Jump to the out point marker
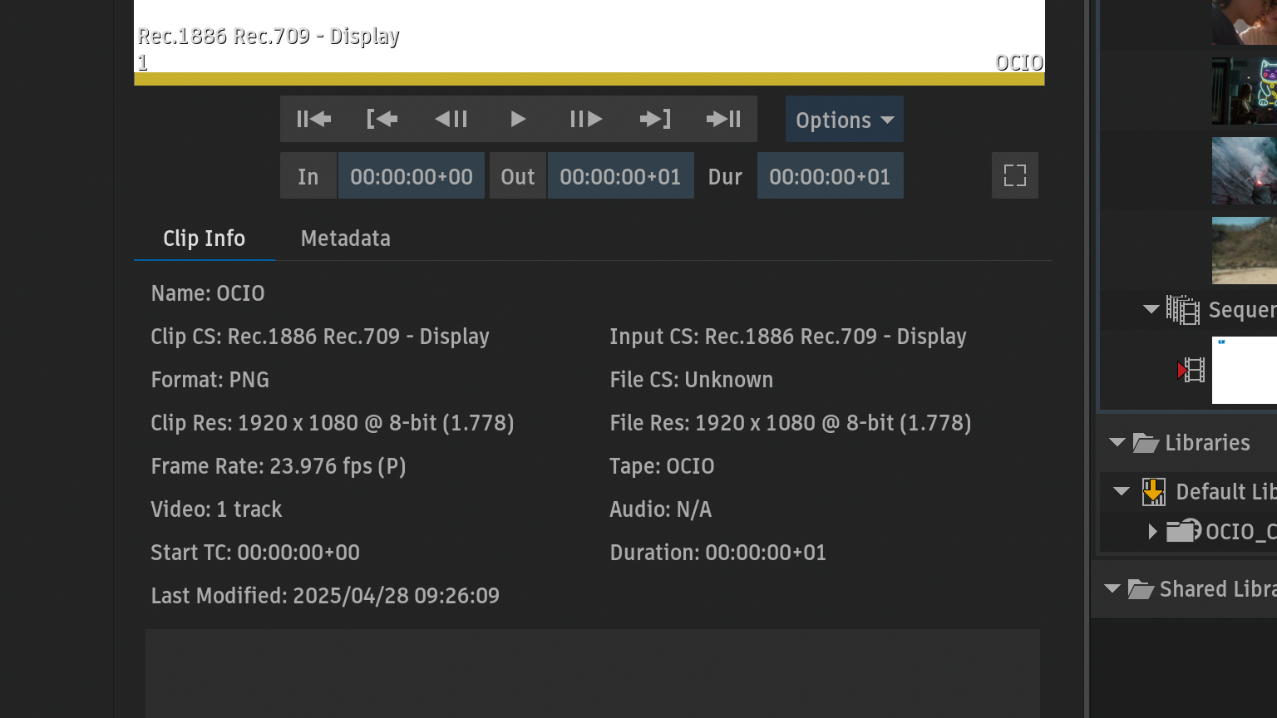 [x=654, y=120]
